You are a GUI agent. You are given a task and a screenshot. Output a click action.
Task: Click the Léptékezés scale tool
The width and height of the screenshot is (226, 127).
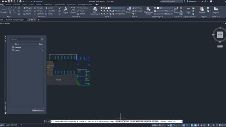point(39,14)
